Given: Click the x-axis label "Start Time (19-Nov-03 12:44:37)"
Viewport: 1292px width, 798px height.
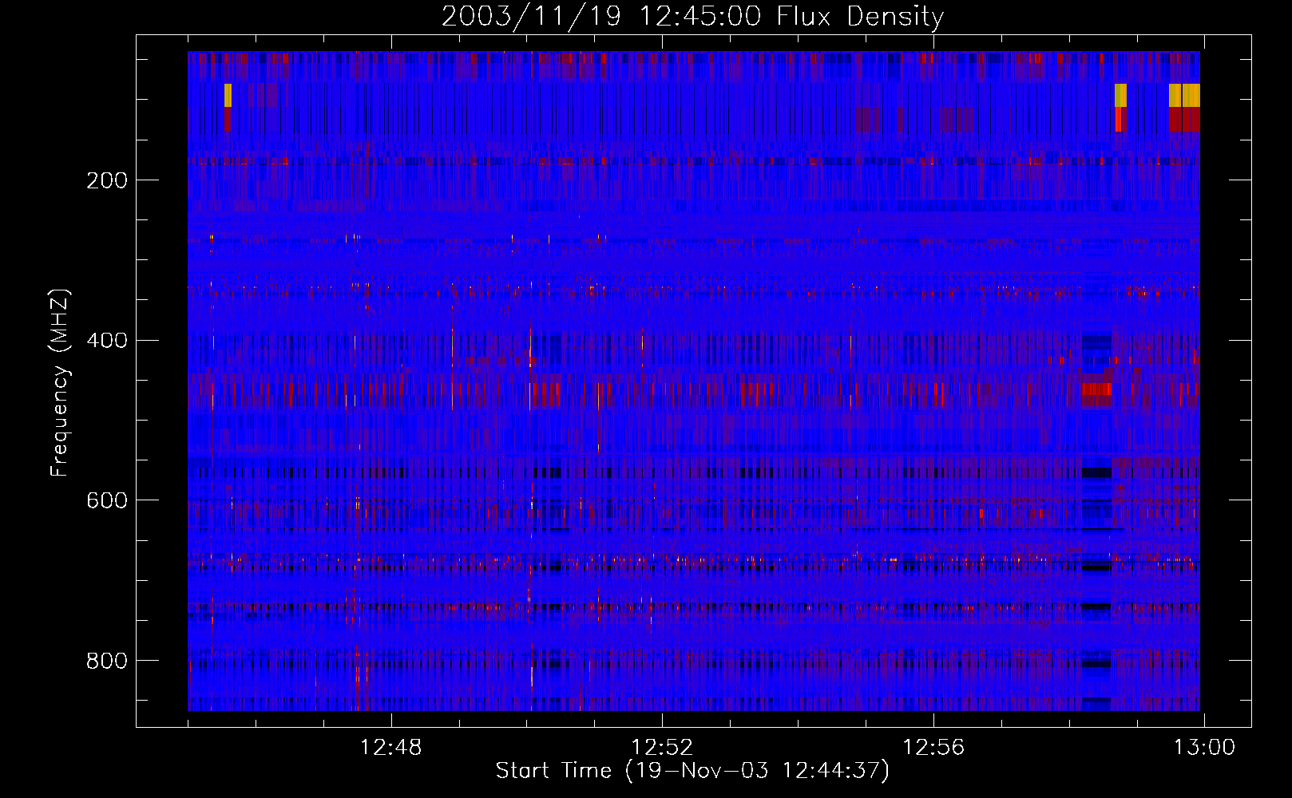Looking at the screenshot, I should point(692,771).
